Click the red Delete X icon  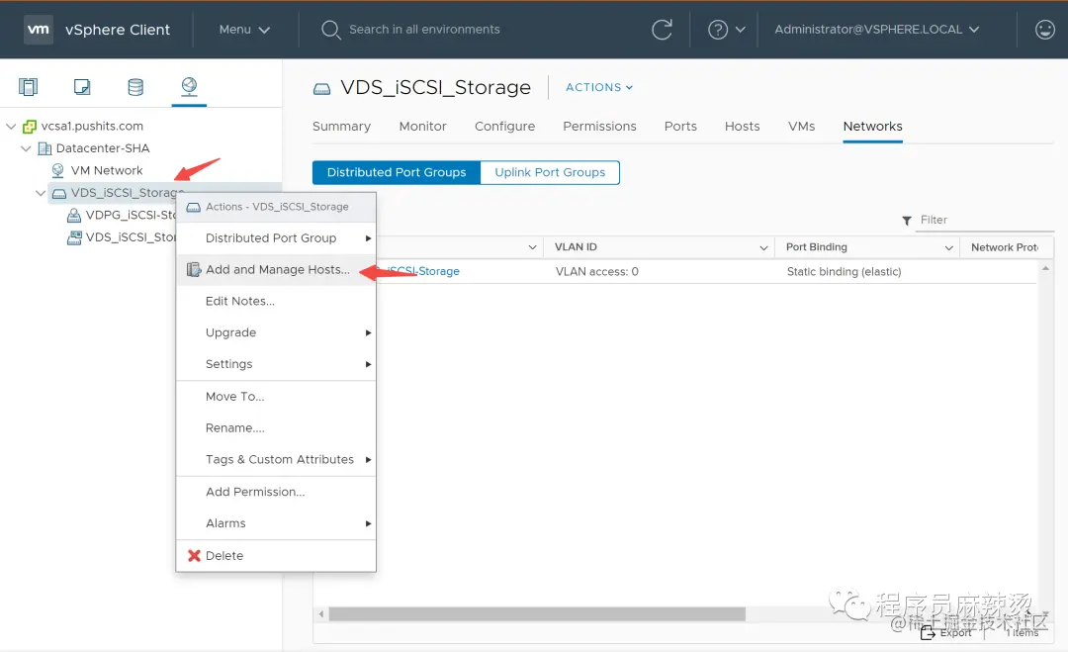pos(194,555)
